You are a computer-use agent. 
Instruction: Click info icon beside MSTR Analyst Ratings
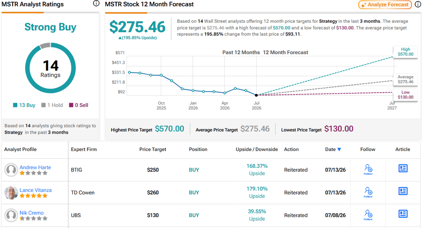96,4
